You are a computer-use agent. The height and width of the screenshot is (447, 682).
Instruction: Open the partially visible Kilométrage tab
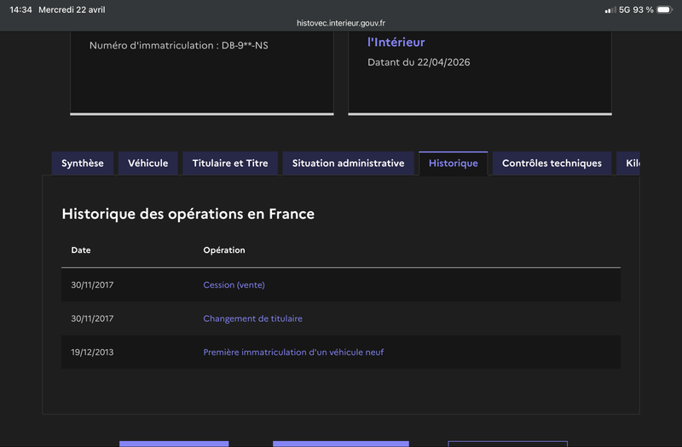[628, 163]
